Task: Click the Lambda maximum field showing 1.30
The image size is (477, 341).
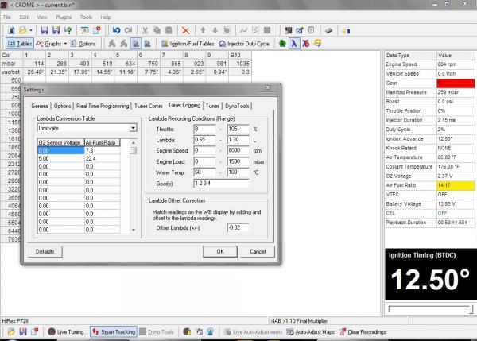Action: coord(238,140)
